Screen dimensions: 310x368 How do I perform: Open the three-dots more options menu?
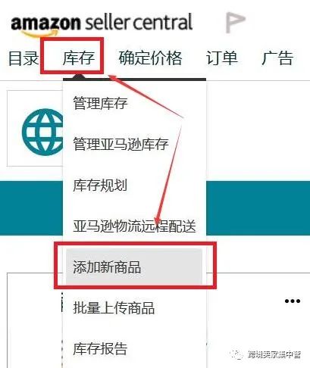coord(293,301)
